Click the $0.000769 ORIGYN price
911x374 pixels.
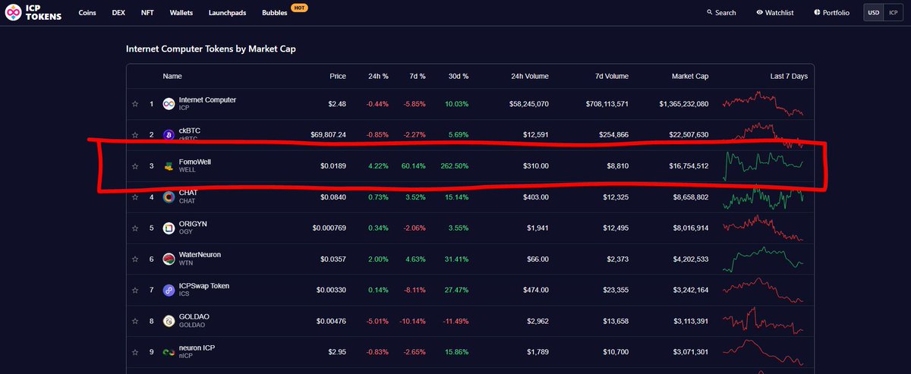329,228
